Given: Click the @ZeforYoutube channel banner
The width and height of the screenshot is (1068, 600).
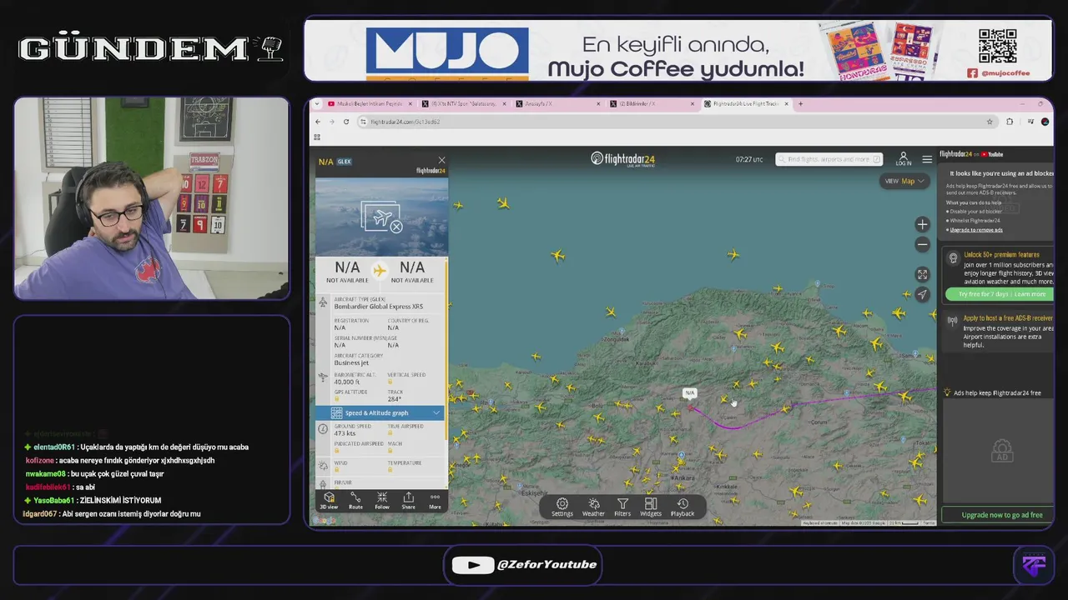Looking at the screenshot, I should click(524, 565).
